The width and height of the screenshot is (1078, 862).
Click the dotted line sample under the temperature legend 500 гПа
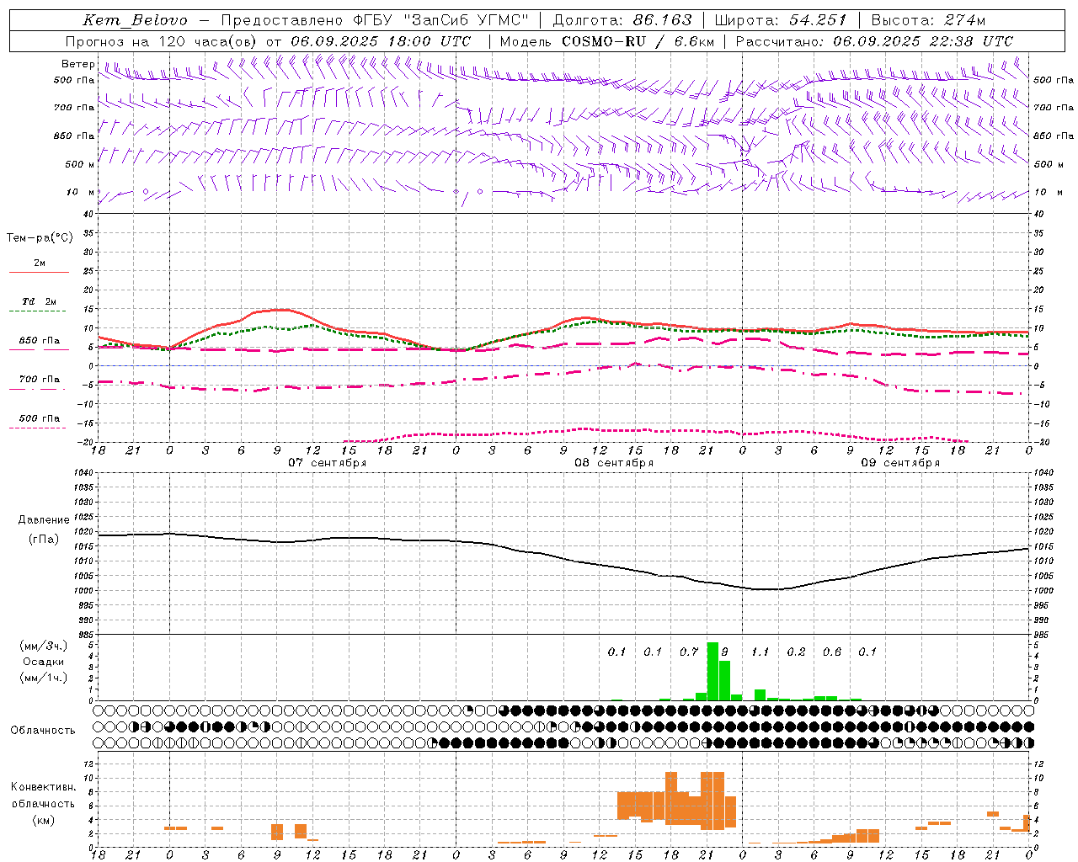pyautogui.click(x=39, y=428)
